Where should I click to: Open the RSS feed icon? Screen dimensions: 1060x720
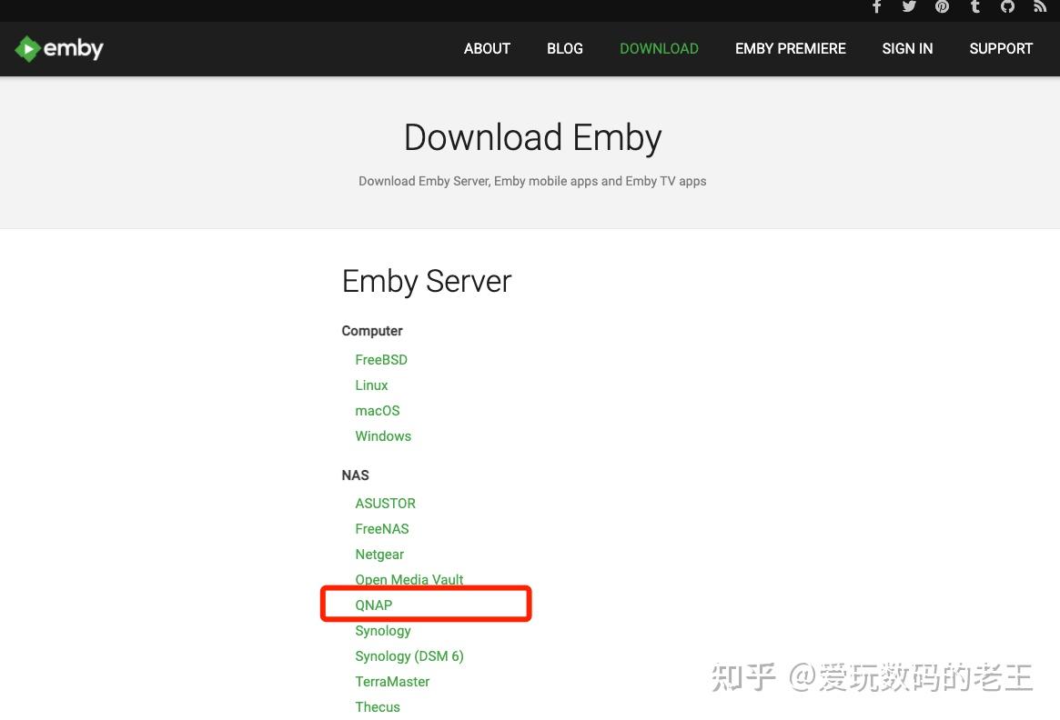click(1040, 7)
